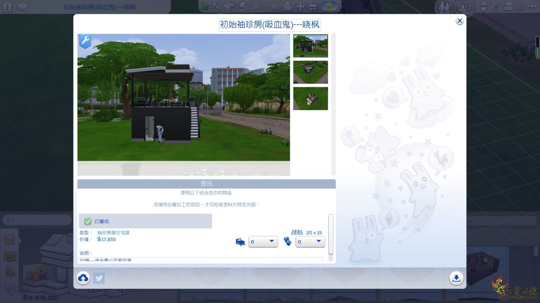Click the Redo arrow in the build toolbar
Viewport: 540px width, 303px height.
[x=272, y=7]
